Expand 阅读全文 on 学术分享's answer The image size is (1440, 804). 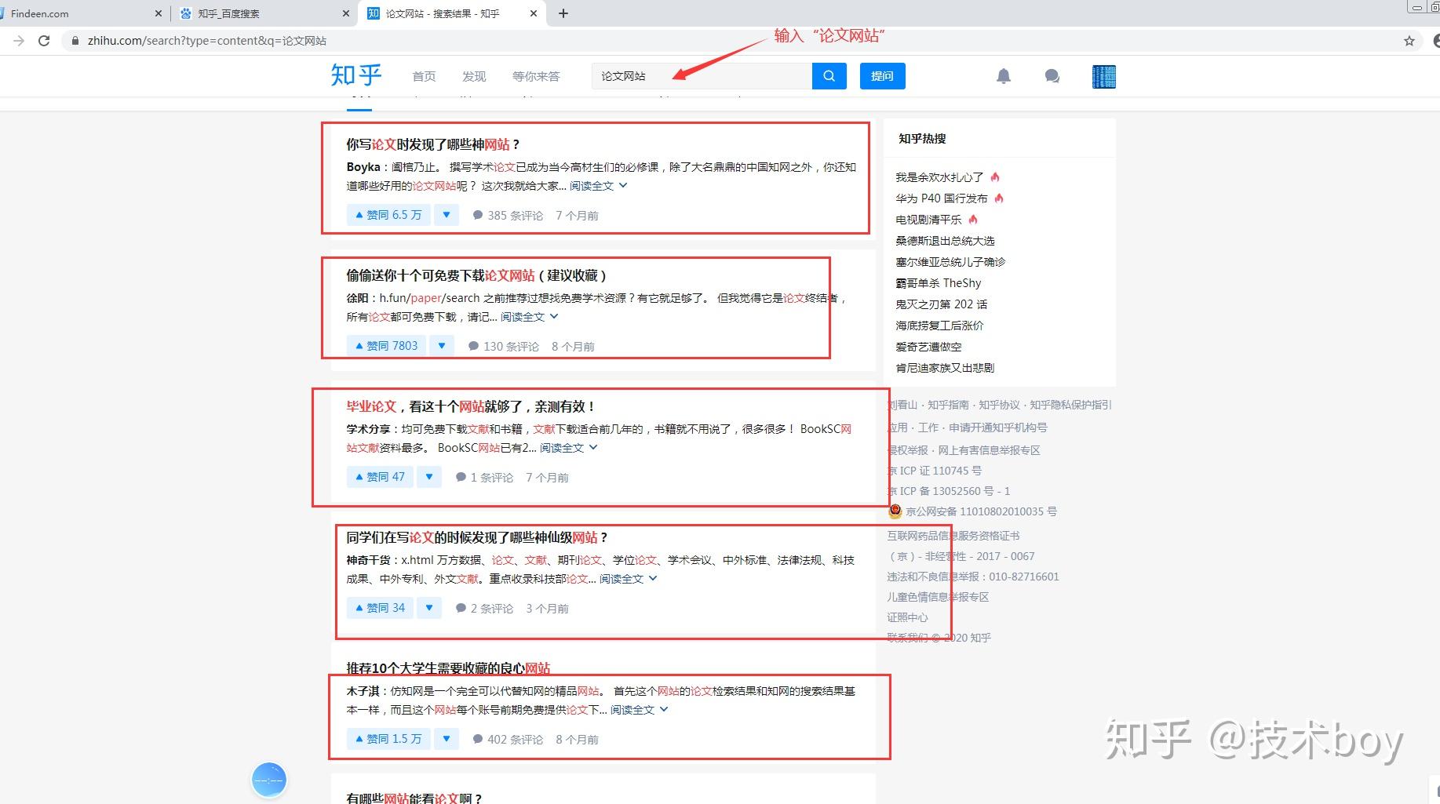pyautogui.click(x=568, y=448)
